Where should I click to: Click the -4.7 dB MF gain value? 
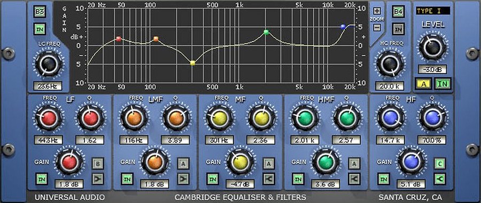[240, 184]
